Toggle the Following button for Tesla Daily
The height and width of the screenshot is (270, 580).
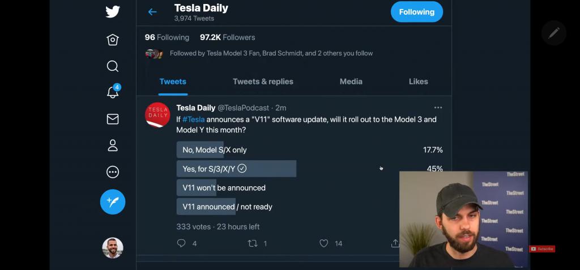pos(416,12)
